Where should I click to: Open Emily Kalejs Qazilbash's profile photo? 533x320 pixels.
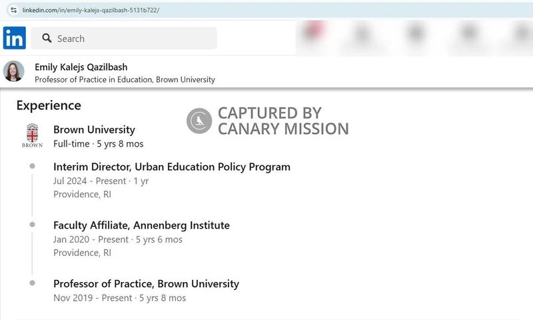coord(13,71)
